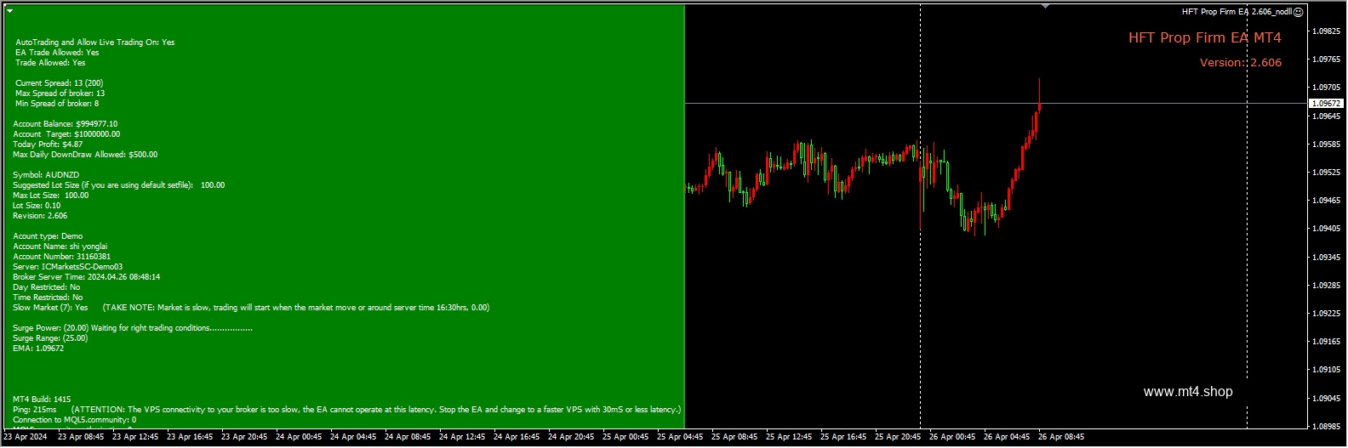
Task: Click the 'Symbol: AUDNZD' line
Action: (x=46, y=175)
